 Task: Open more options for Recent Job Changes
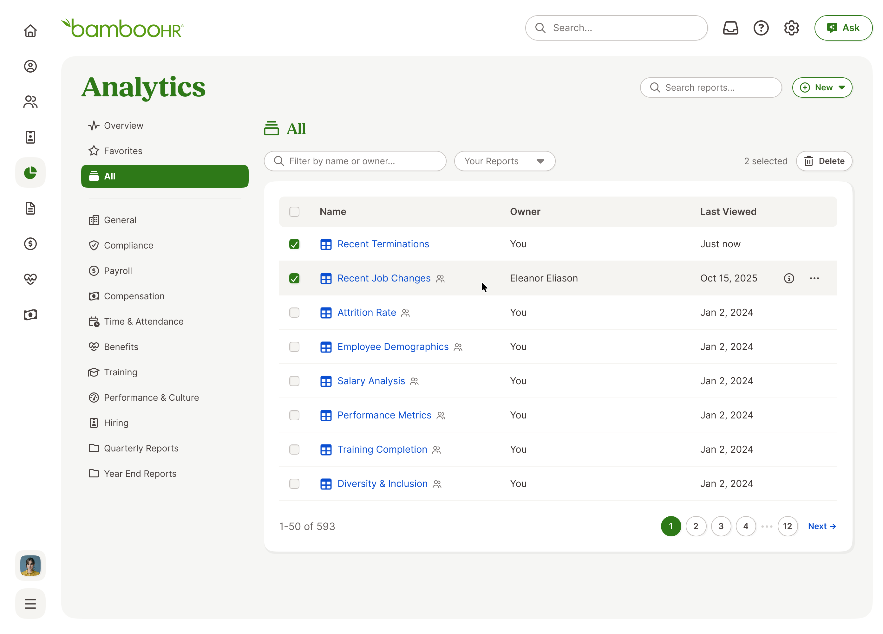pyautogui.click(x=814, y=278)
